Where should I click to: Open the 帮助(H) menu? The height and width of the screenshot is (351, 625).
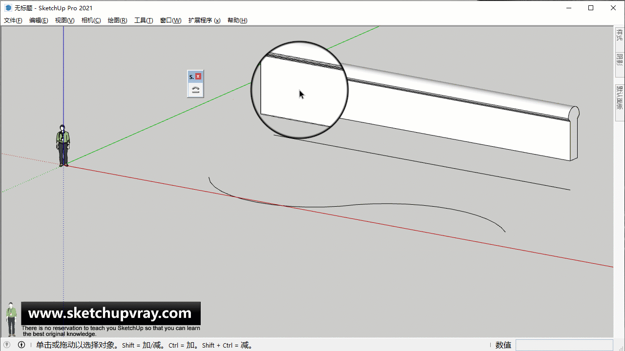237,20
